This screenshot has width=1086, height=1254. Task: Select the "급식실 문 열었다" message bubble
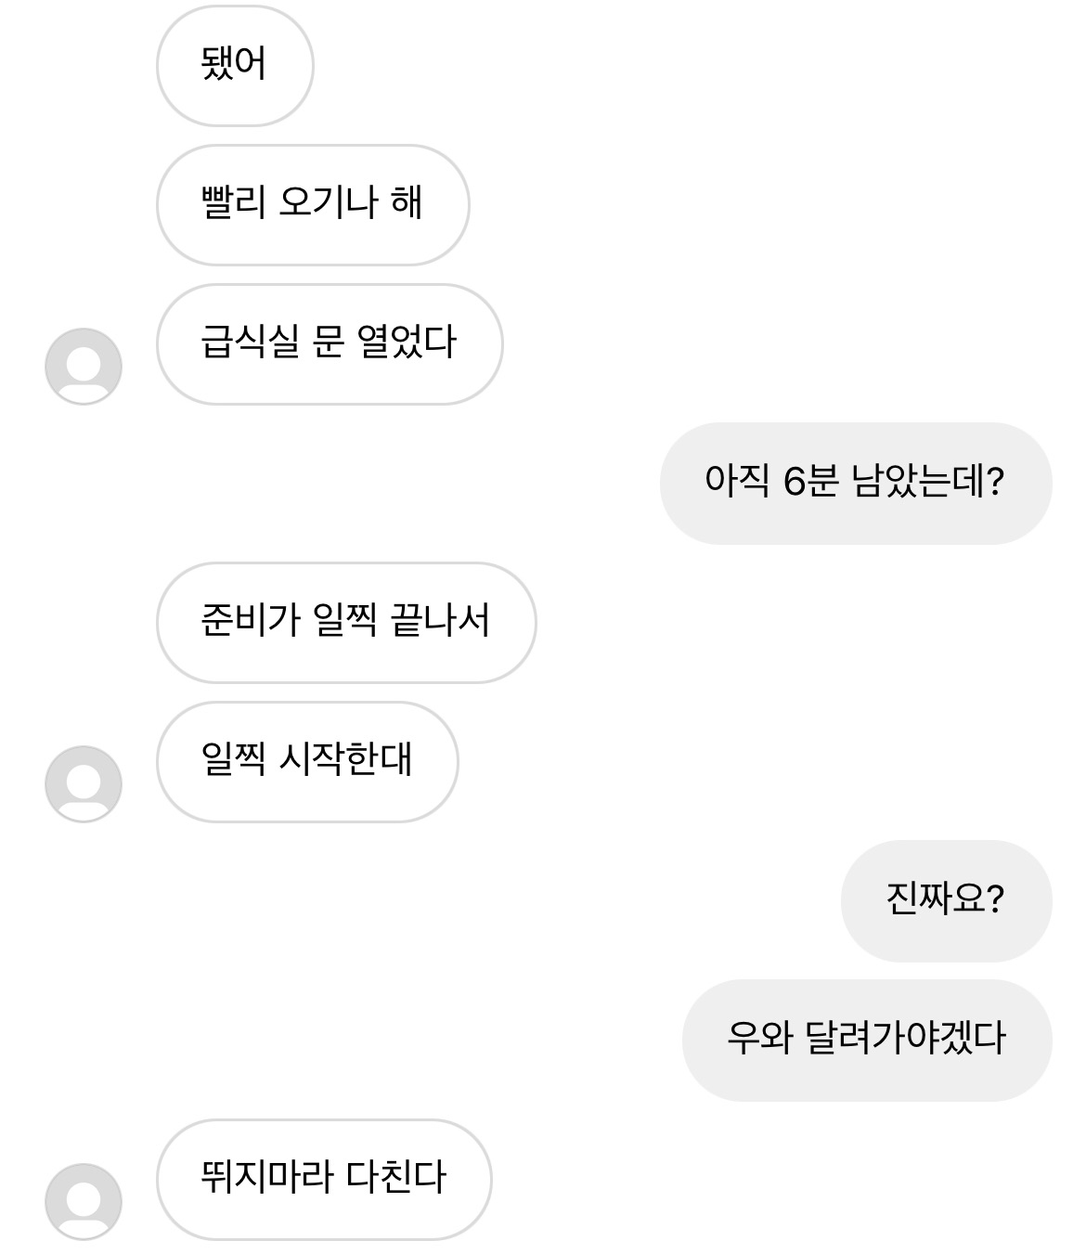click(x=330, y=343)
